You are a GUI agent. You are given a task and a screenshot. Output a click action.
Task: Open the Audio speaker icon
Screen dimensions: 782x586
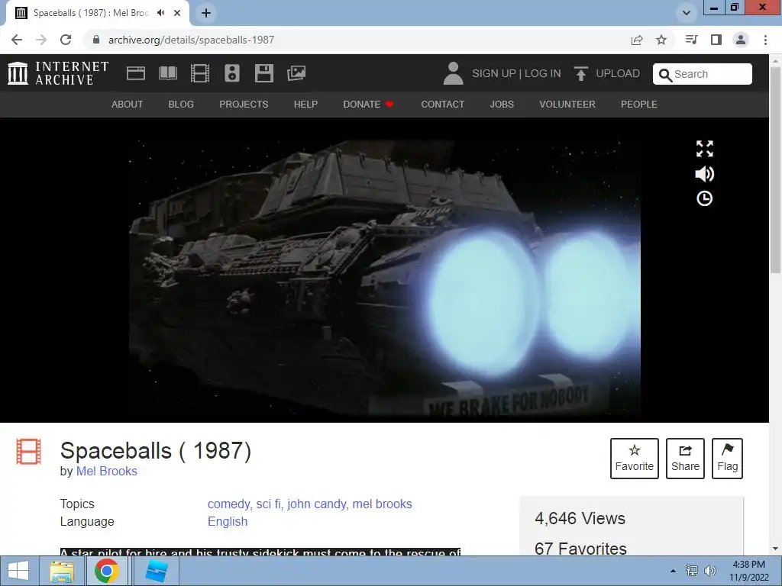(x=232, y=73)
